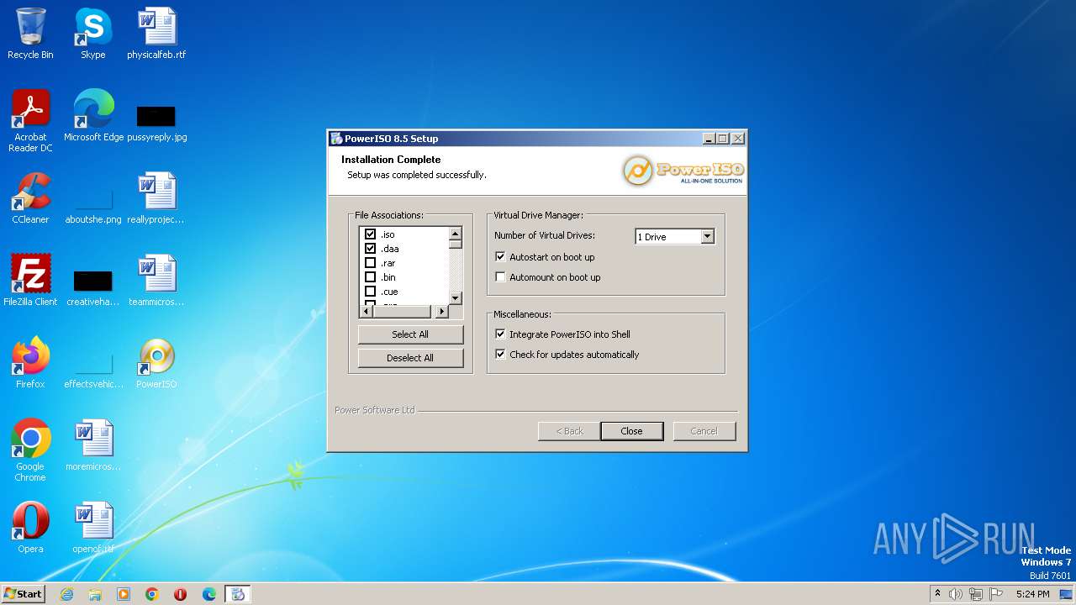This screenshot has height=605, width=1076.
Task: Open the Microsoft Edge desktop shortcut
Action: coord(93,116)
